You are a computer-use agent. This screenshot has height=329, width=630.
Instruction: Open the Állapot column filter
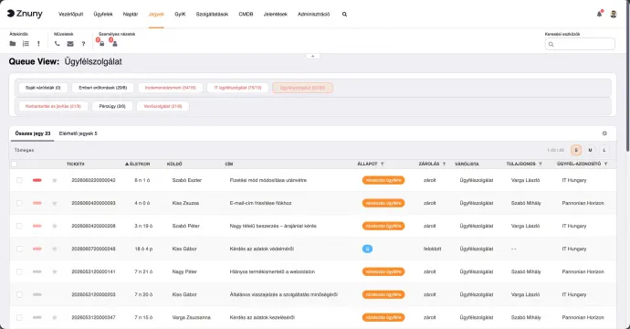(x=382, y=164)
